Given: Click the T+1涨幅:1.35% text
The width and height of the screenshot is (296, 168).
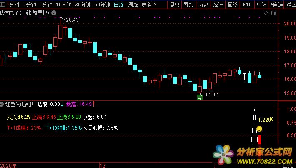Looking at the screenshot, I should (x=64, y=128).
